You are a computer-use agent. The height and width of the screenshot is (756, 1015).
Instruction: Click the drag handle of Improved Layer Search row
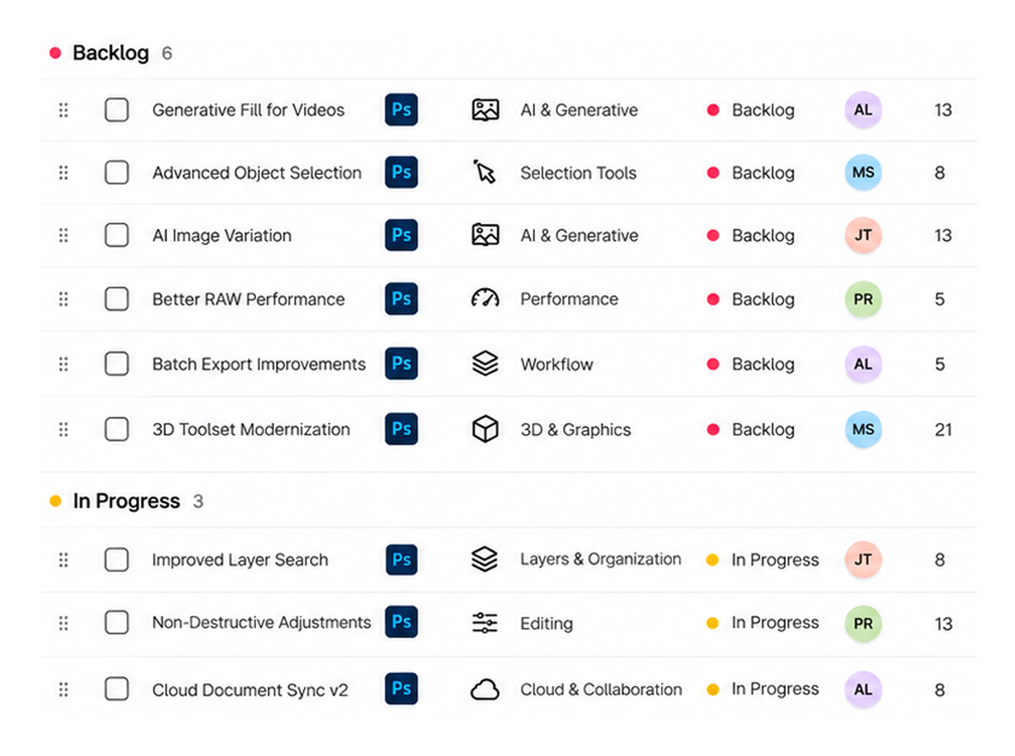(63, 560)
